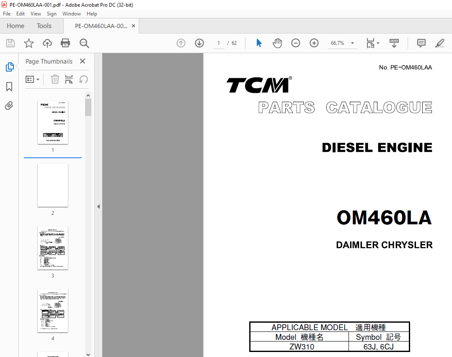452x357 pixels.
Task: Activate the Hand pan tool
Action: click(277, 43)
